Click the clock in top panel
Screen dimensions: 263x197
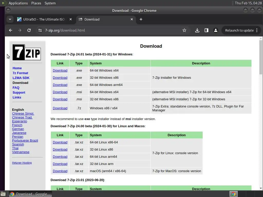[x=248, y=3]
